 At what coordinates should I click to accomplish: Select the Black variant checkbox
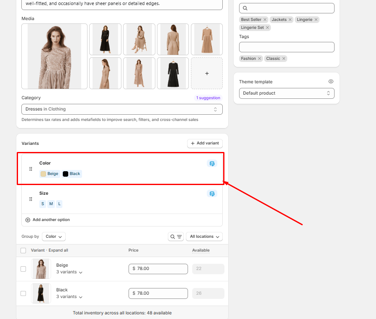tap(23, 293)
